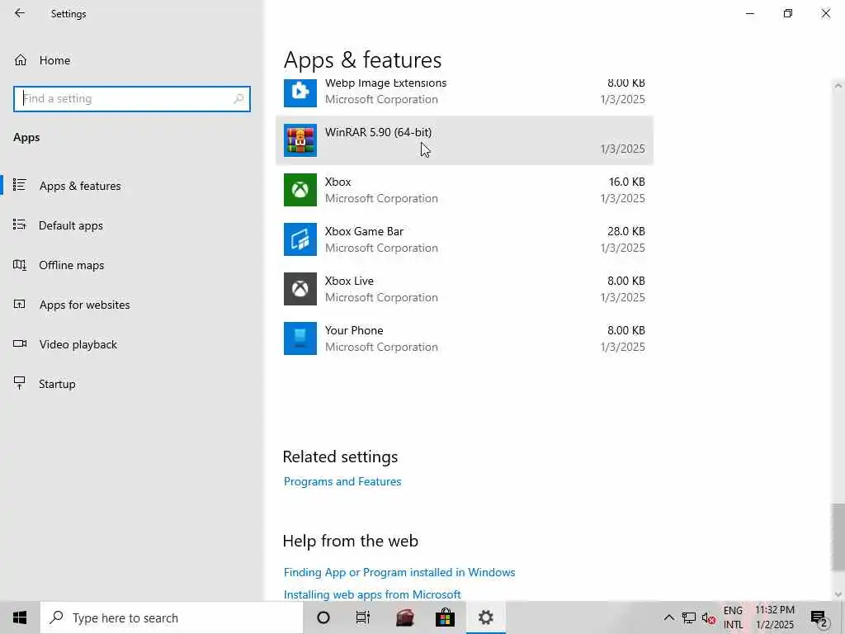Click the scrollbar up arrow
Viewport: 845px width, 634px height.
[x=838, y=85]
